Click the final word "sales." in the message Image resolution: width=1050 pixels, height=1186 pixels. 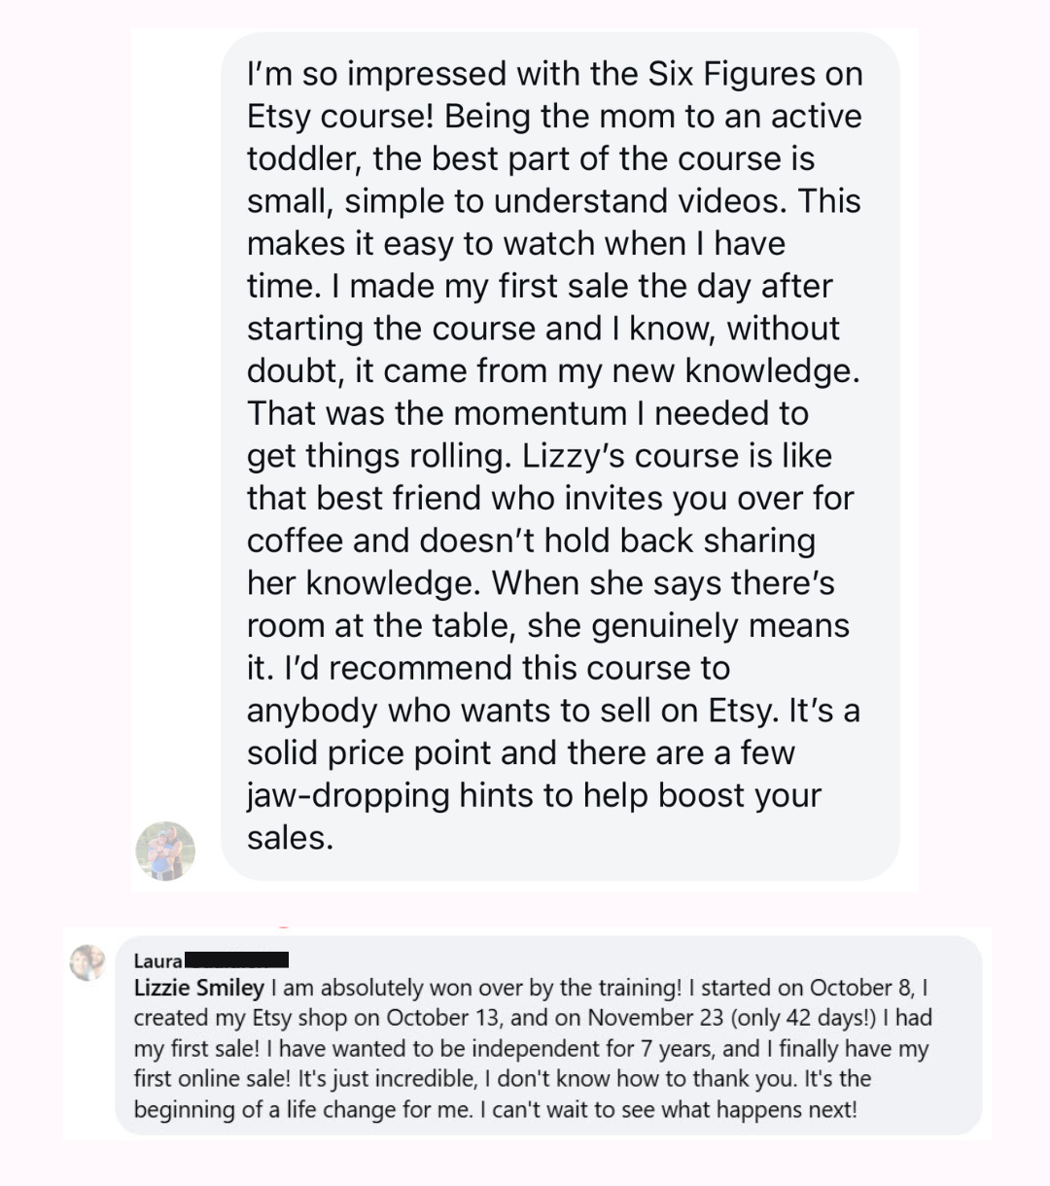[290, 838]
